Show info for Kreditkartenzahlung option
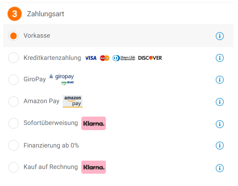Image resolution: width=238 pixels, height=186 pixels. [220, 58]
